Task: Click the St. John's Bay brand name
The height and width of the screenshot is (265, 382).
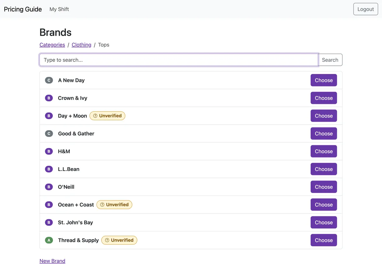Action: click(75, 223)
